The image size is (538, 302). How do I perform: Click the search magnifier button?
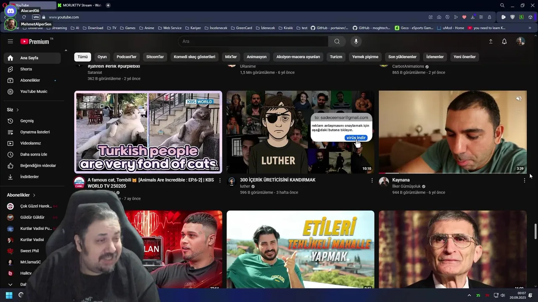(337, 42)
